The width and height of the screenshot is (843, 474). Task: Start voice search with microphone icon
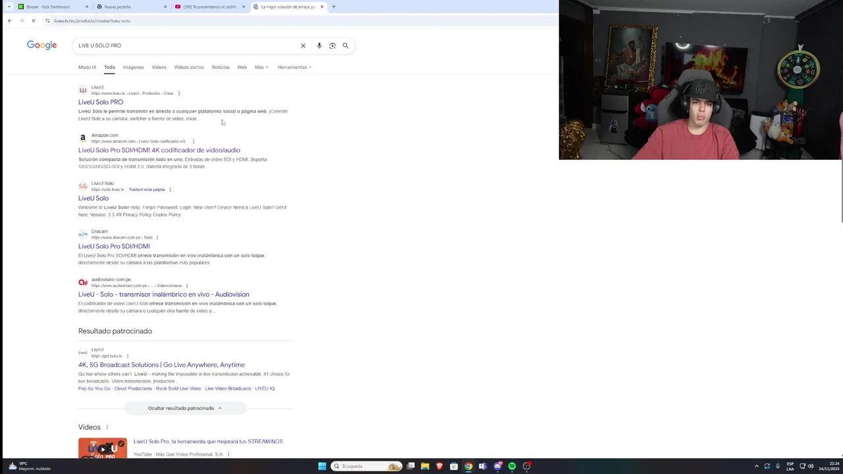point(319,45)
